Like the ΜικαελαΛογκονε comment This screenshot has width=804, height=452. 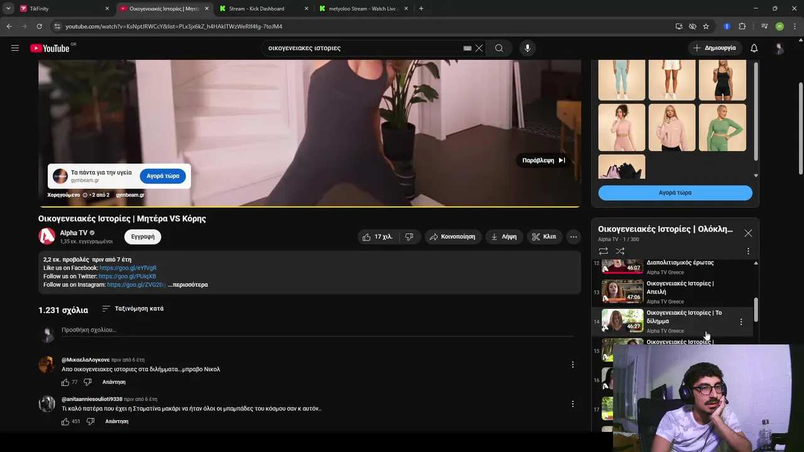[x=65, y=382]
